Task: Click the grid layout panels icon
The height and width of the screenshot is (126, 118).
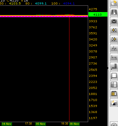Action: click(114, 84)
